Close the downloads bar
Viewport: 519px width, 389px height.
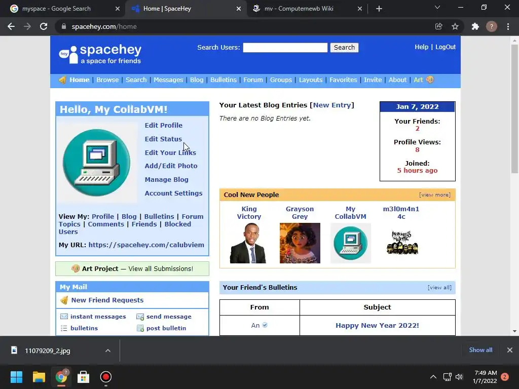coord(510,350)
